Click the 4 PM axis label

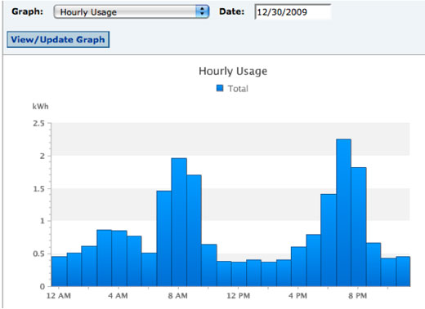pos(297,296)
